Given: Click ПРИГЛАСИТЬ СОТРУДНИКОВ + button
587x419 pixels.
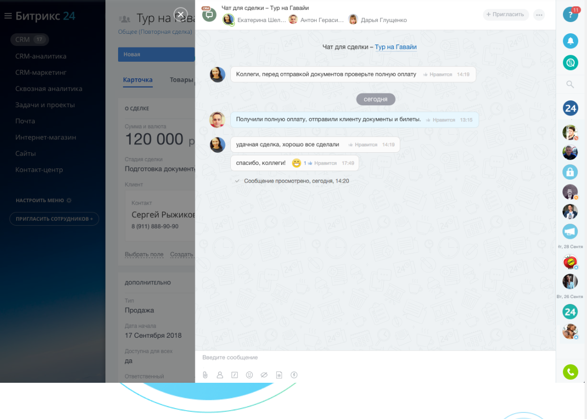Looking at the screenshot, I should (x=54, y=219).
